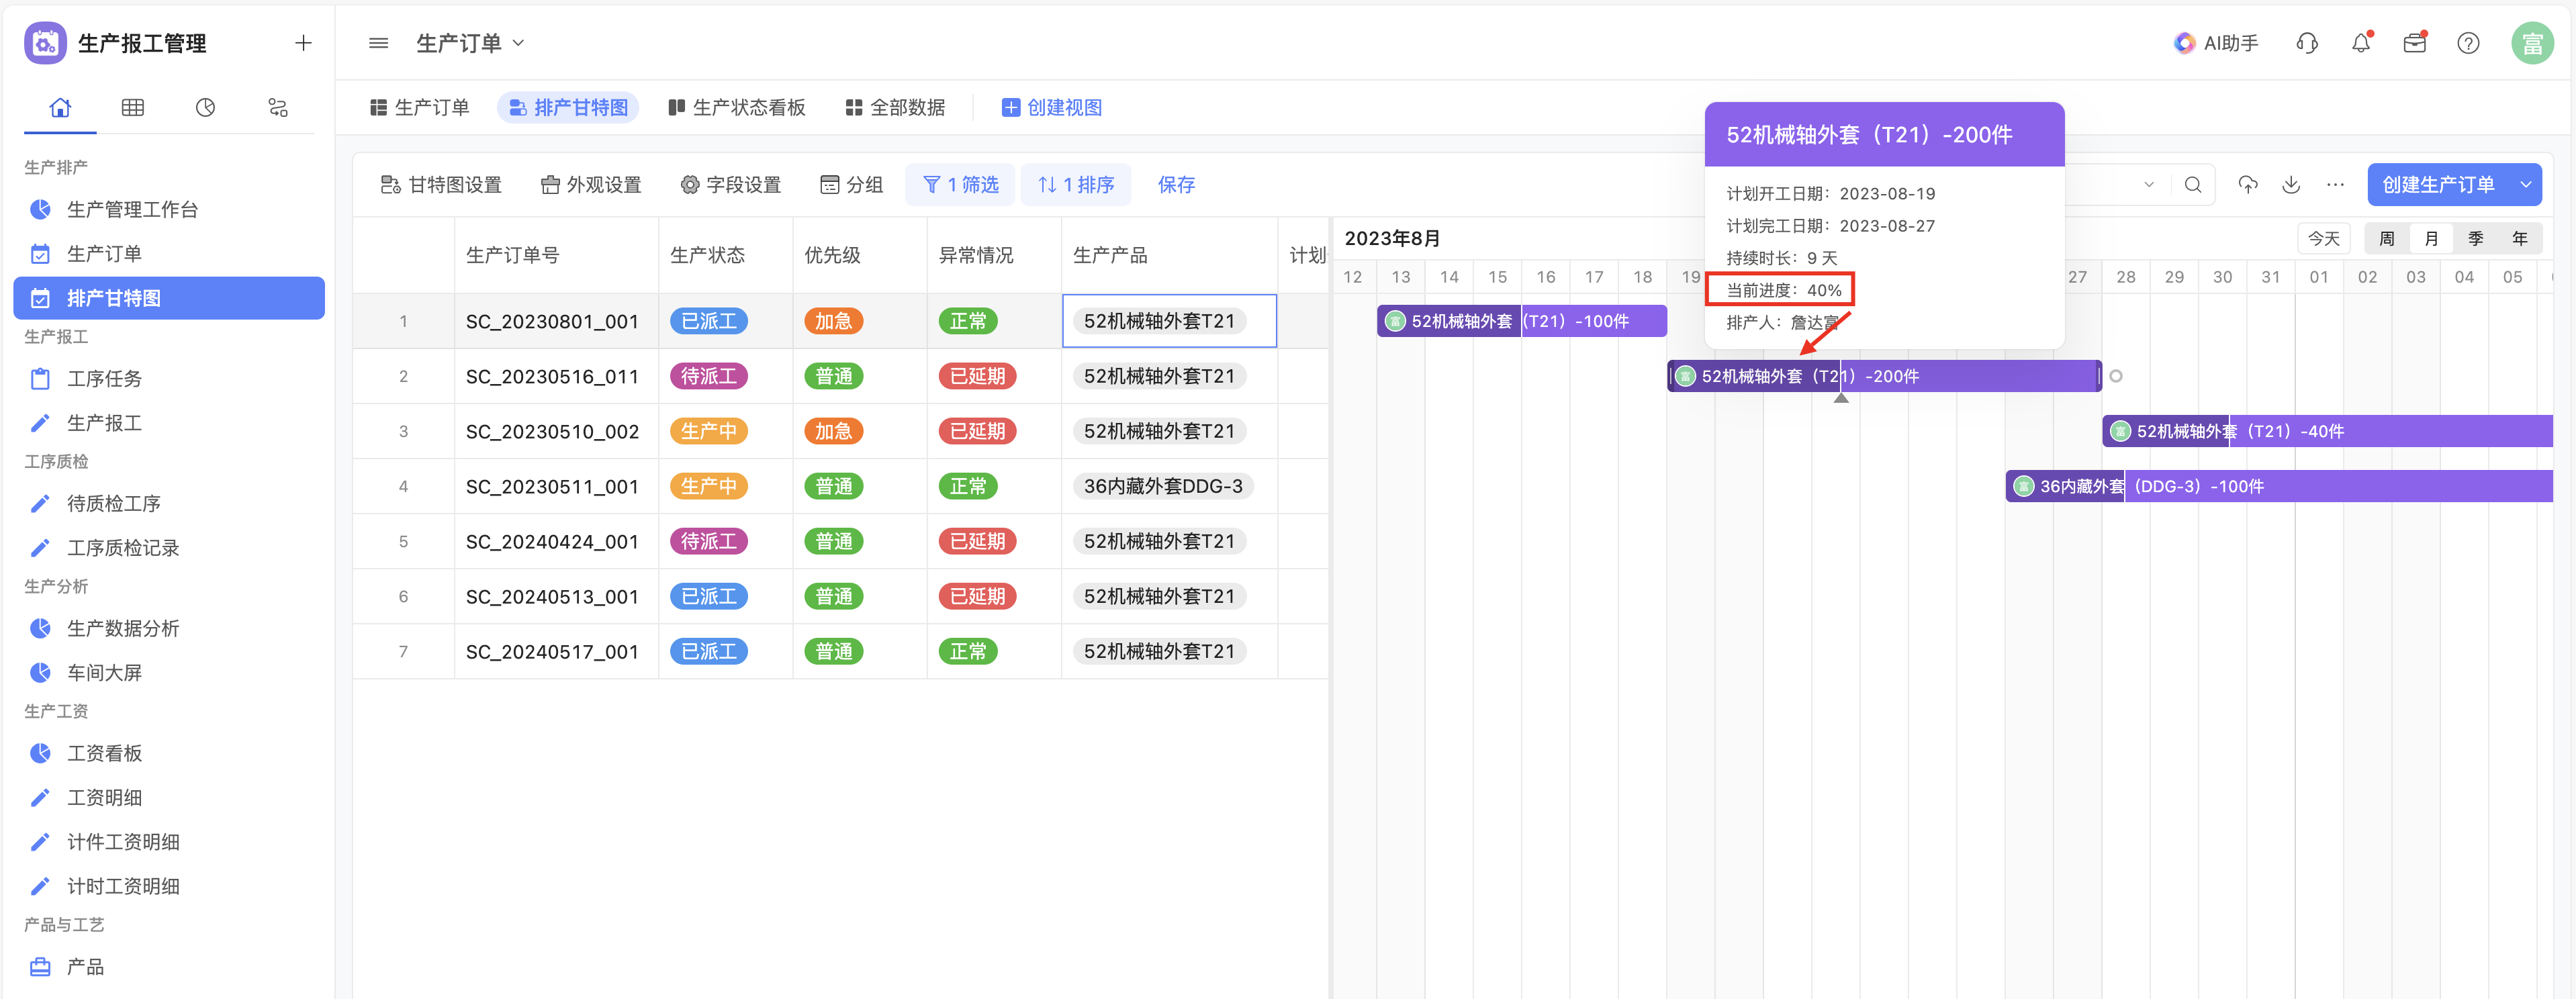The width and height of the screenshot is (2576, 999).
Task: Switch to the table grid sidebar icon
Action: pos(133,107)
